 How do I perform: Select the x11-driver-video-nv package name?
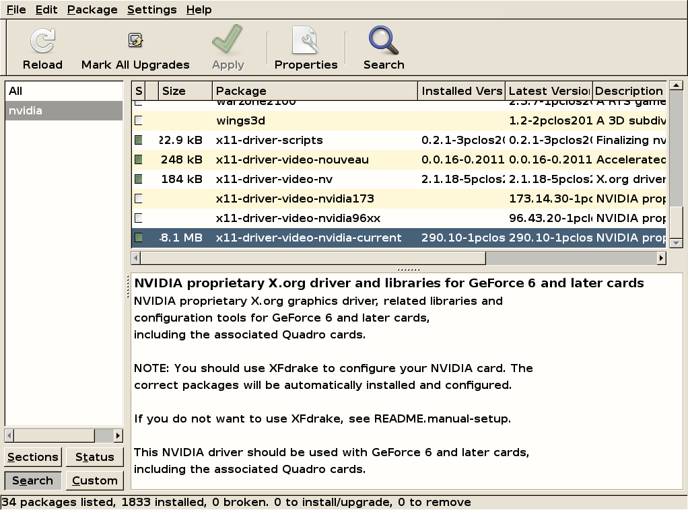tap(274, 179)
